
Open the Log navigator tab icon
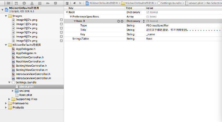coord(55,3)
